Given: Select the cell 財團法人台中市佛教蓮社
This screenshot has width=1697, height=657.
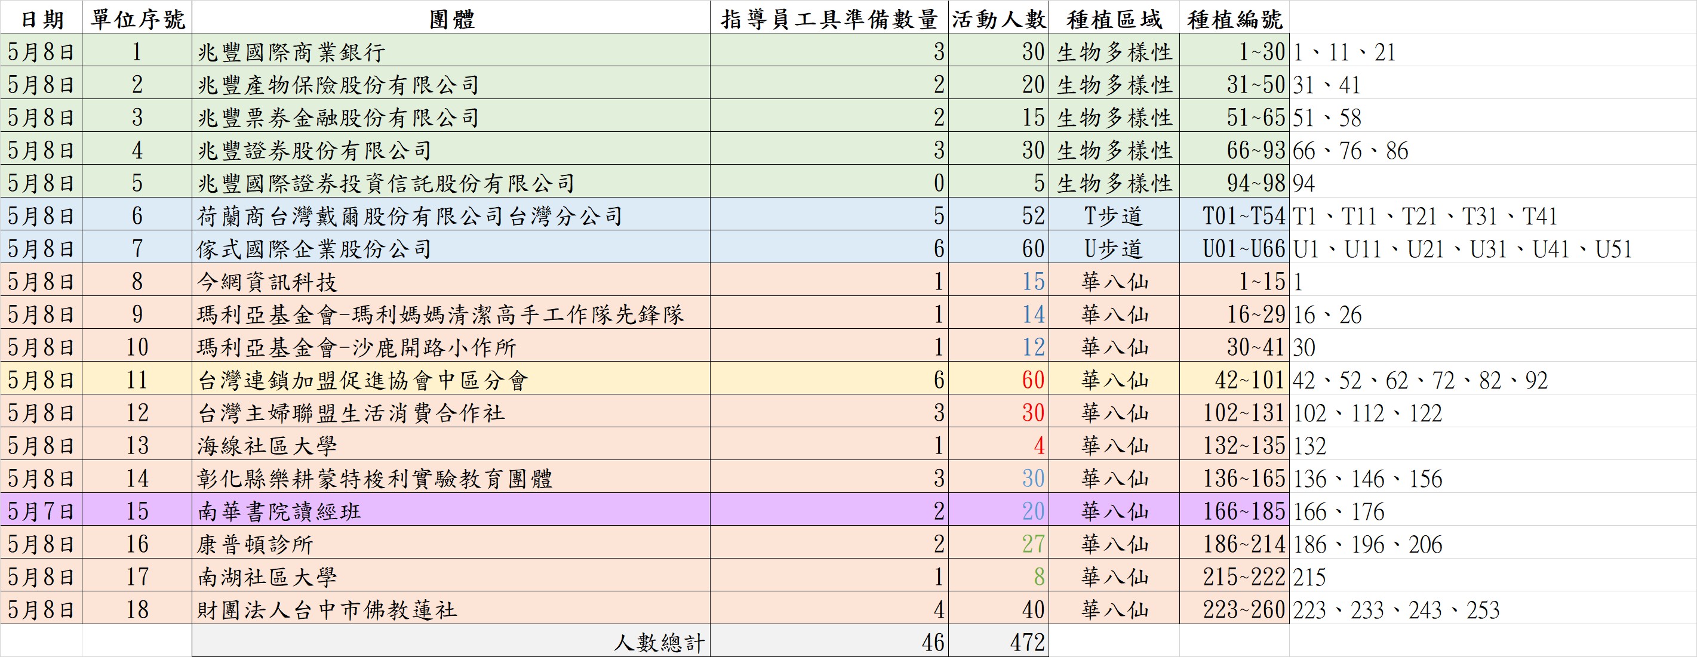Looking at the screenshot, I should point(451,609).
